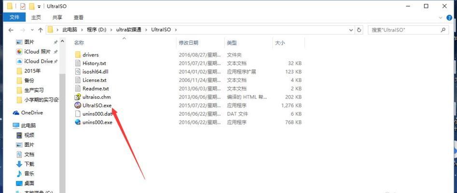Select the UltraISO.exe application icon
457x193 pixels.
point(78,106)
